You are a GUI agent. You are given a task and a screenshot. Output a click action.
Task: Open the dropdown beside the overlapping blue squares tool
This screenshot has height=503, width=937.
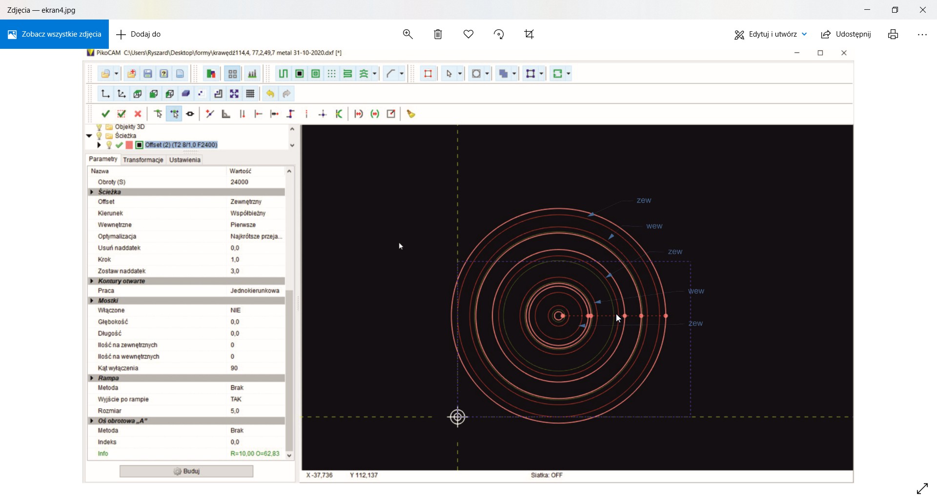point(515,74)
